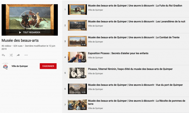Viewport: 189px width, 113px height.
Task: Click Ville de Quimper under Vue du port de Quimper
Action: 95,89
